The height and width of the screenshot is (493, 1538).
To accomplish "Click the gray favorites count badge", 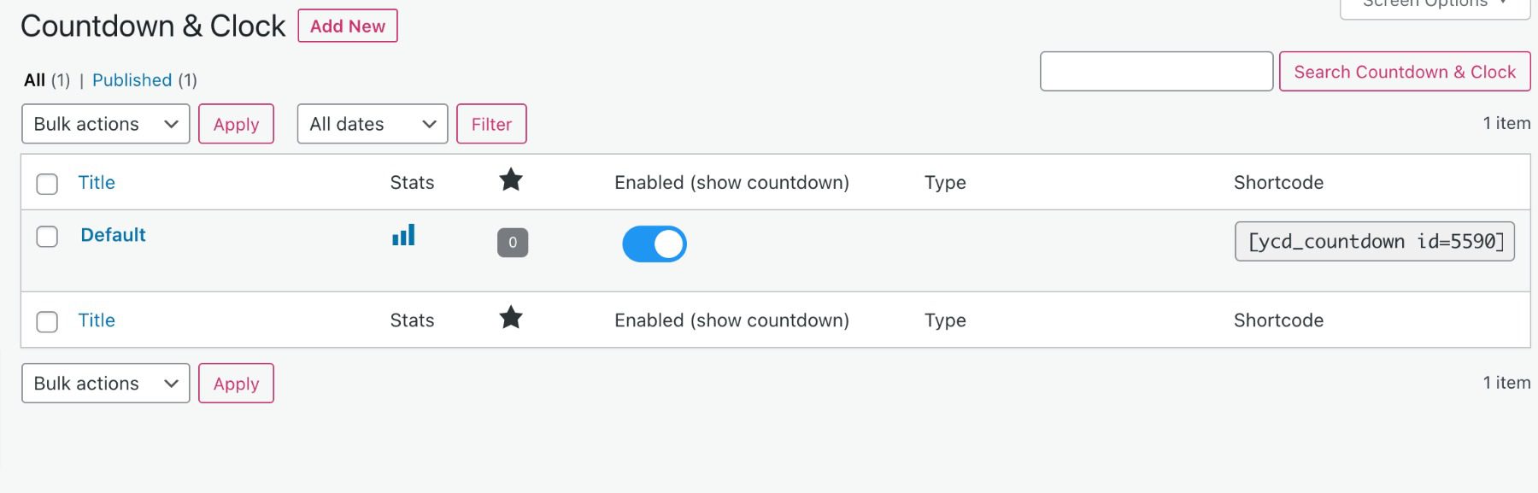I will pyautogui.click(x=513, y=242).
